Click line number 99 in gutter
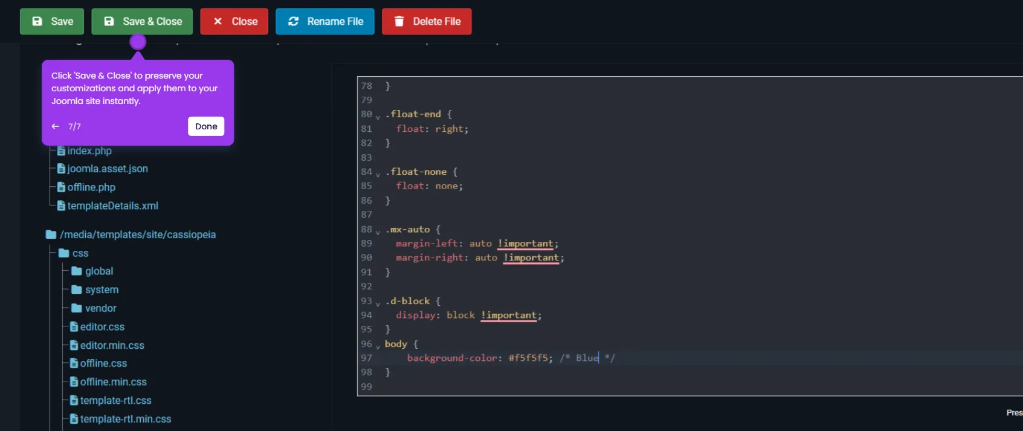Viewport: 1023px width, 431px height. coord(366,387)
